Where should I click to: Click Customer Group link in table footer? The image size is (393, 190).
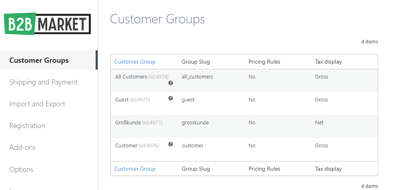(x=135, y=169)
